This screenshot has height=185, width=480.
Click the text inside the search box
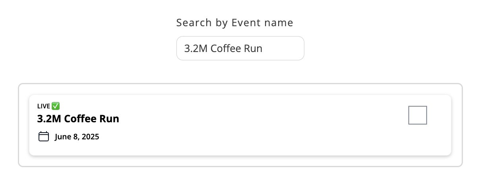[x=223, y=48]
